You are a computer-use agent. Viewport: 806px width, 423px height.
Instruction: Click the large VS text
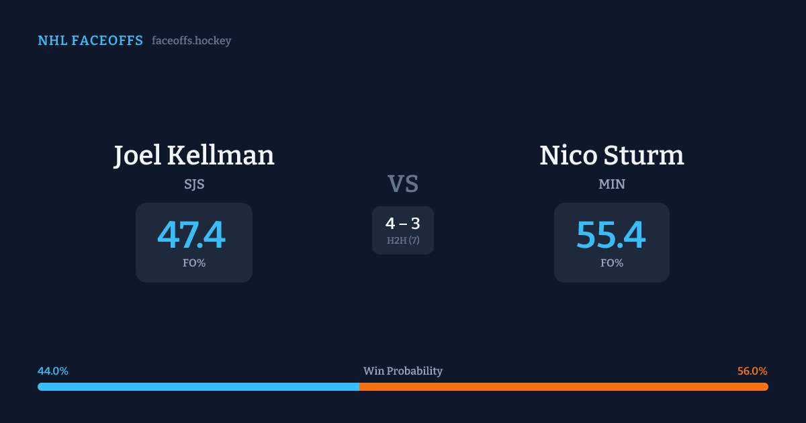point(403,184)
